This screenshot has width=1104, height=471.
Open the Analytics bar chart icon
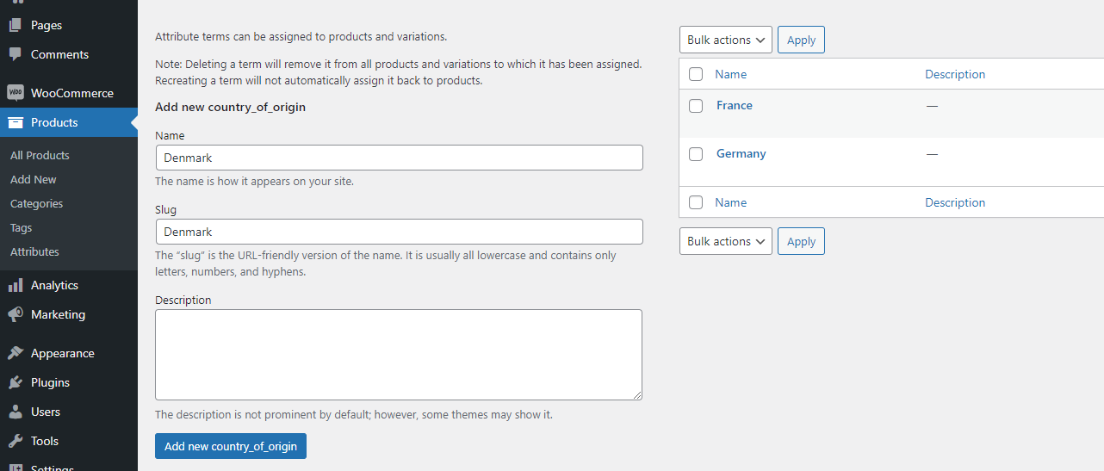pyautogui.click(x=16, y=285)
